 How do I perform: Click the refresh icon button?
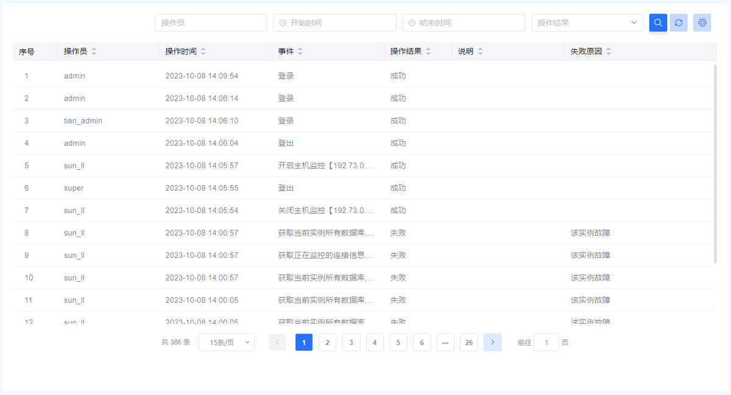[679, 23]
